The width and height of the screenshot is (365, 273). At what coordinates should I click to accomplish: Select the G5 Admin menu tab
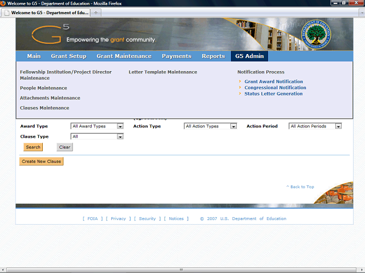click(x=249, y=56)
